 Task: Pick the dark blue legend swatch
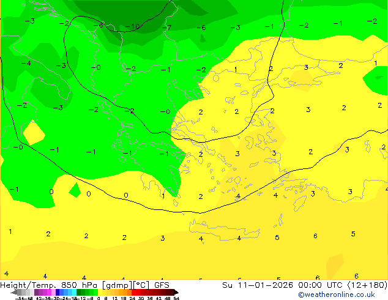click(58, 292)
